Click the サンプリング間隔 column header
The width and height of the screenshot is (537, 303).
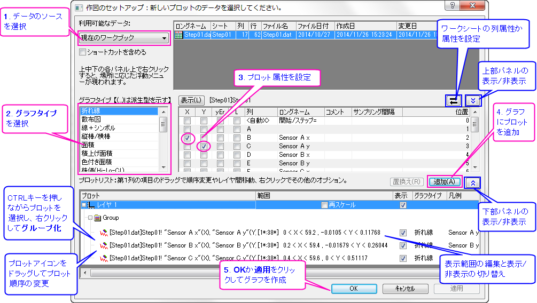377,112
